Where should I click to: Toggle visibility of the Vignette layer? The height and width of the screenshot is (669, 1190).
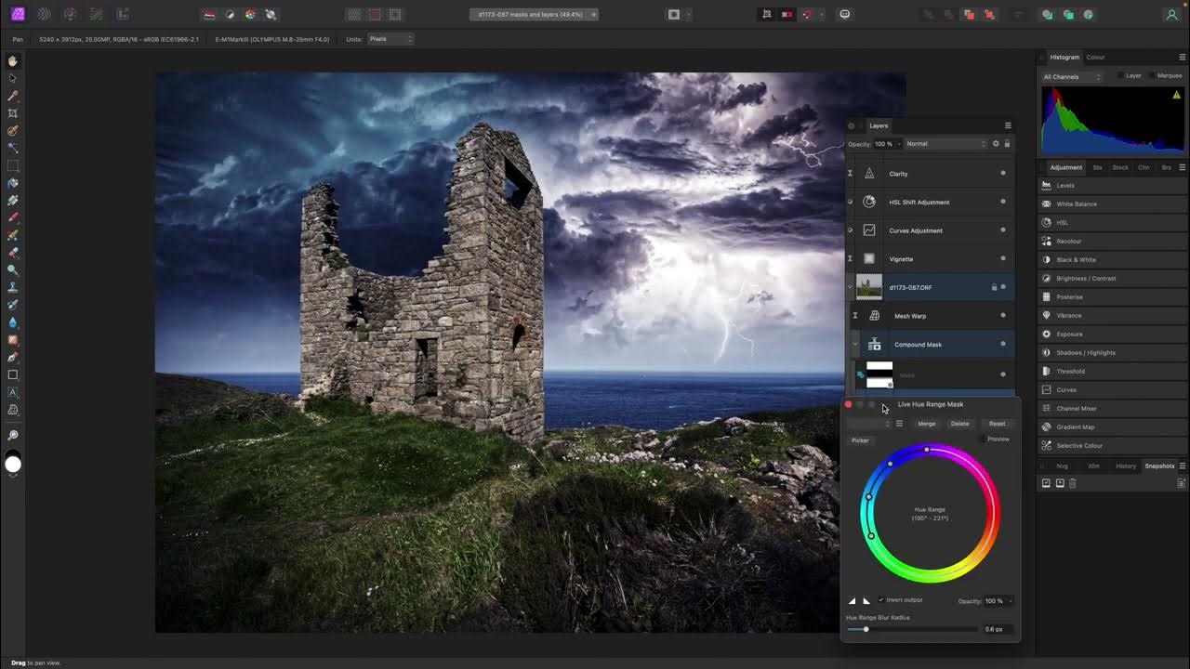(x=1002, y=258)
